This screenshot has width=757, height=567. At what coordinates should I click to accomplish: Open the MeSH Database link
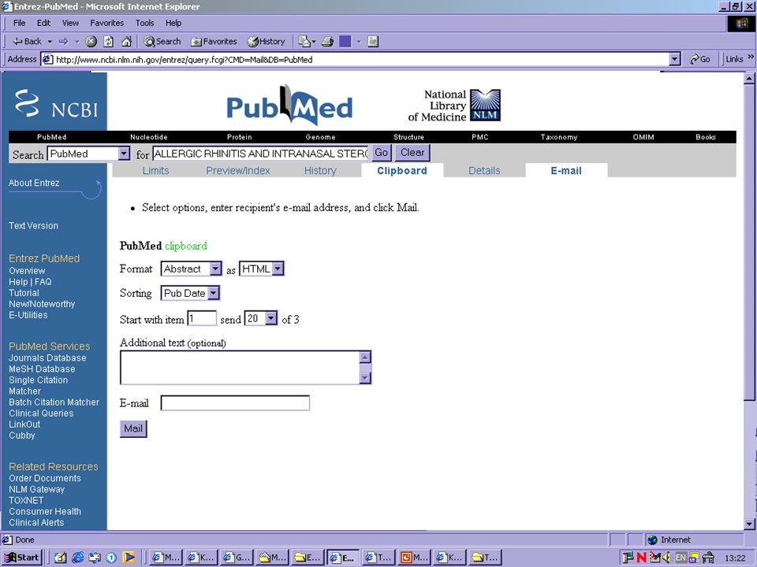click(42, 369)
